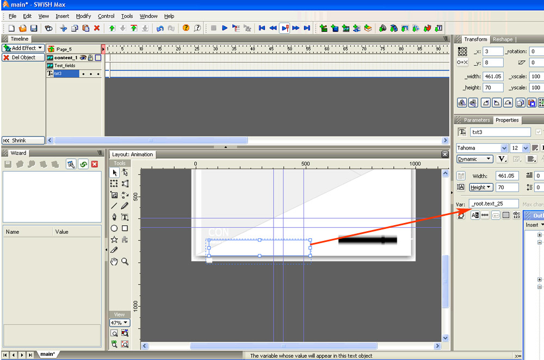
Task: Toggle the lock on content_1 layer
Action: [x=90, y=58]
